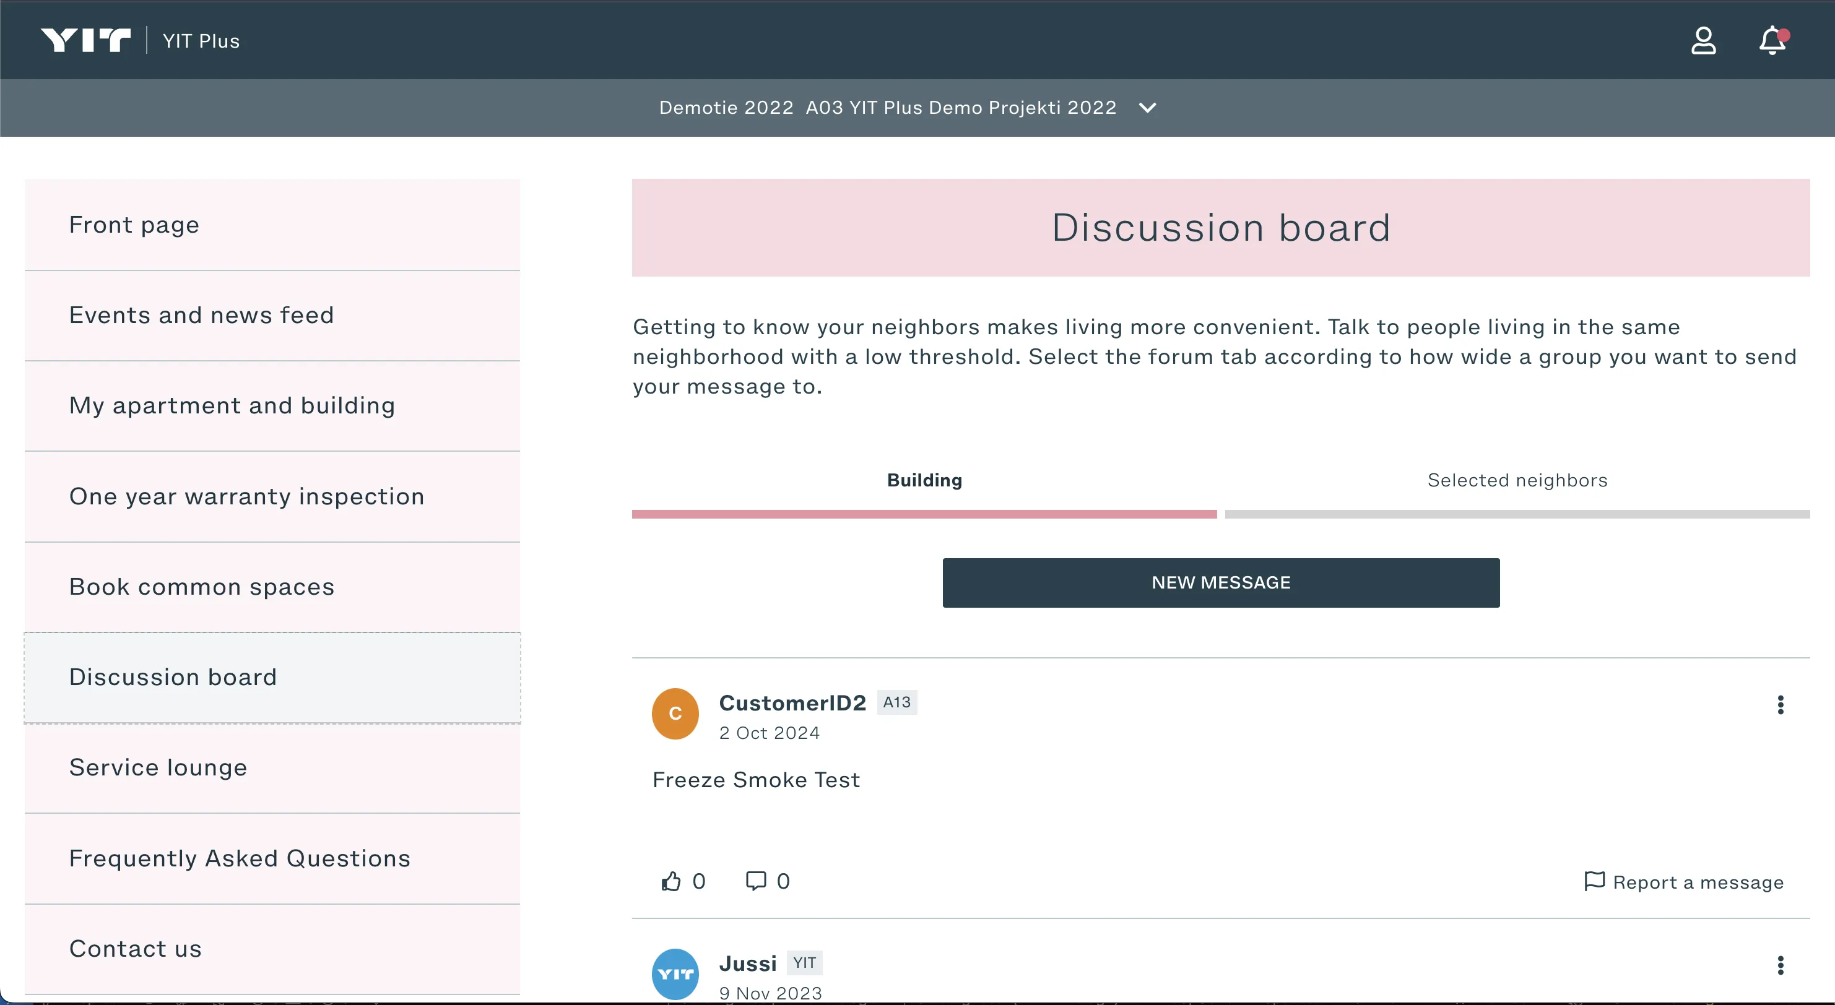Expand the project selector chevron
Image resolution: width=1835 pixels, height=1005 pixels.
coord(1147,108)
